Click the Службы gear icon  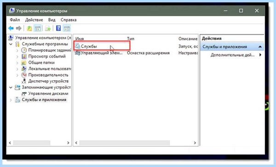click(x=77, y=46)
